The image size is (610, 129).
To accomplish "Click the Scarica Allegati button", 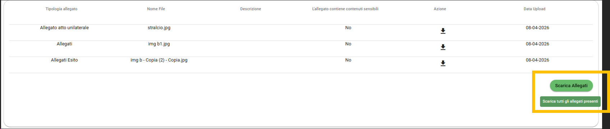I will [571, 86].
